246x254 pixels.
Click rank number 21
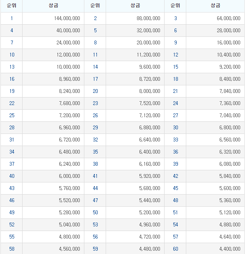(x=175, y=91)
